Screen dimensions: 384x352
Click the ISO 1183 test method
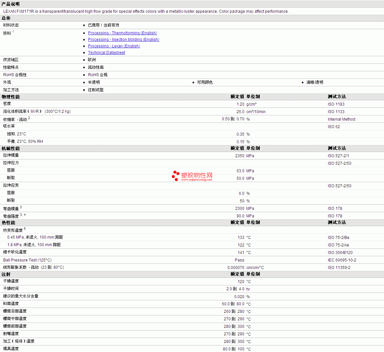(x=336, y=104)
